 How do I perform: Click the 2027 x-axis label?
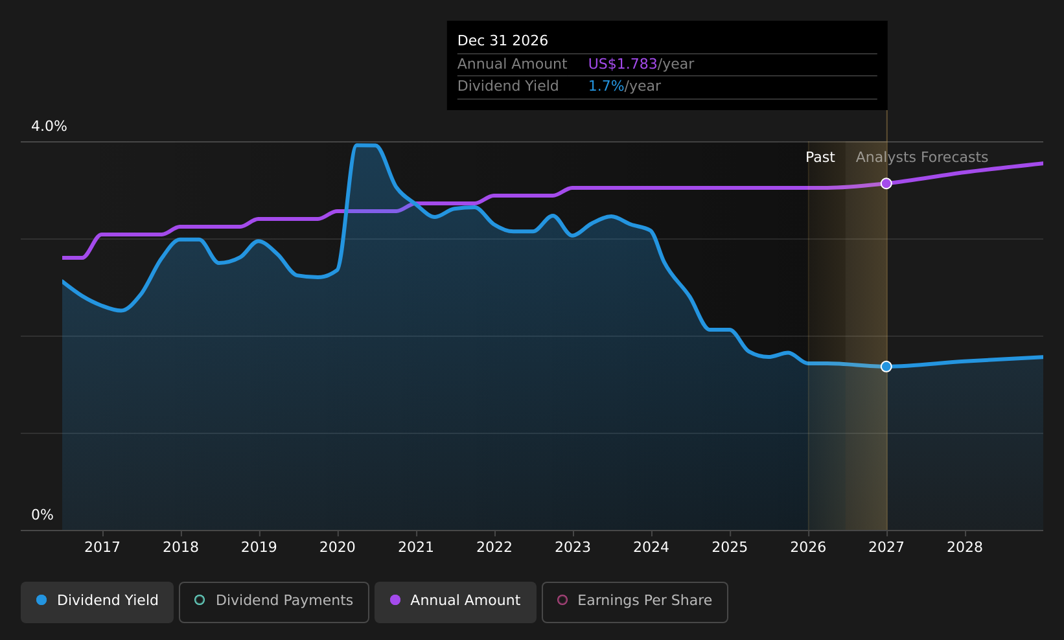coord(886,547)
